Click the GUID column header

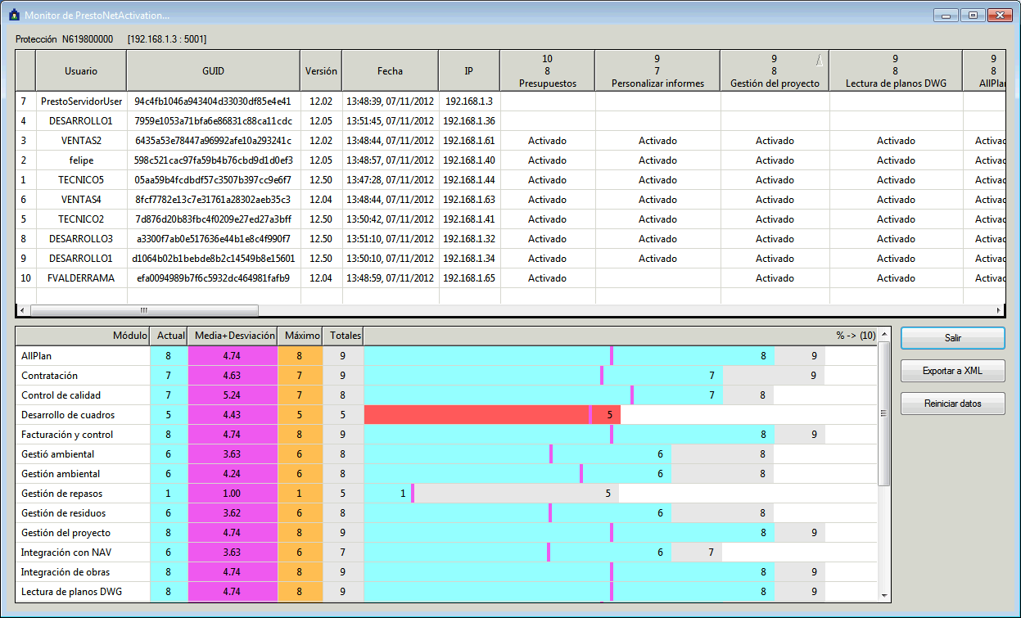tap(213, 71)
